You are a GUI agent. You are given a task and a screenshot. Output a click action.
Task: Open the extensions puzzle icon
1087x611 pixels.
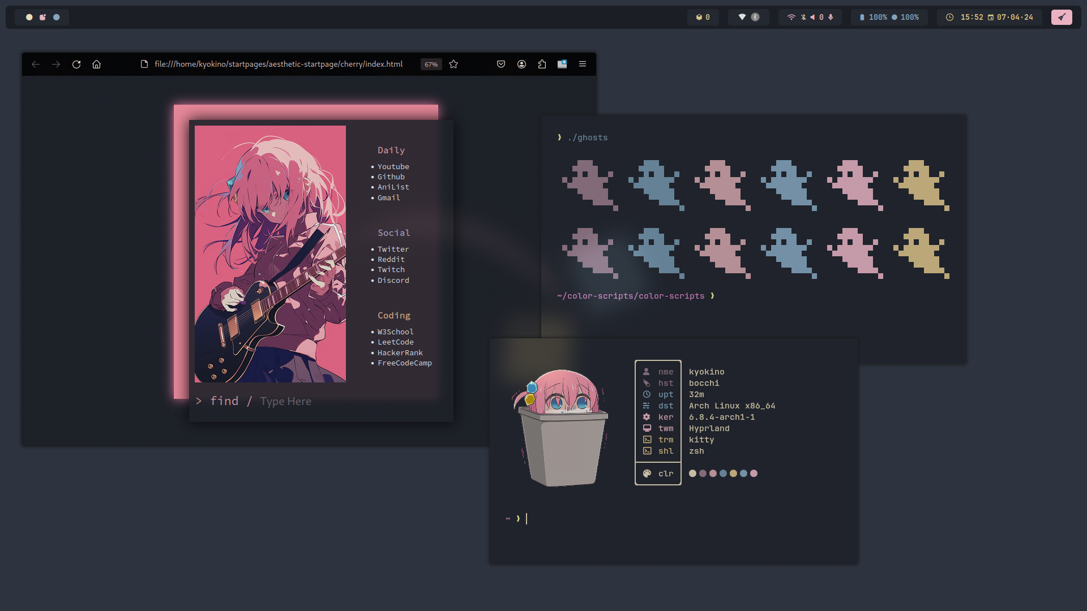pyautogui.click(x=542, y=64)
